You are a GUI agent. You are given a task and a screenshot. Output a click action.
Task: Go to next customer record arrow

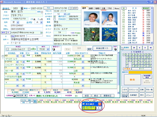(x=145, y=48)
